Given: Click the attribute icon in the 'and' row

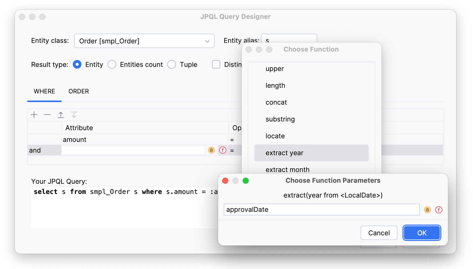Looking at the screenshot, I should pos(211,150).
